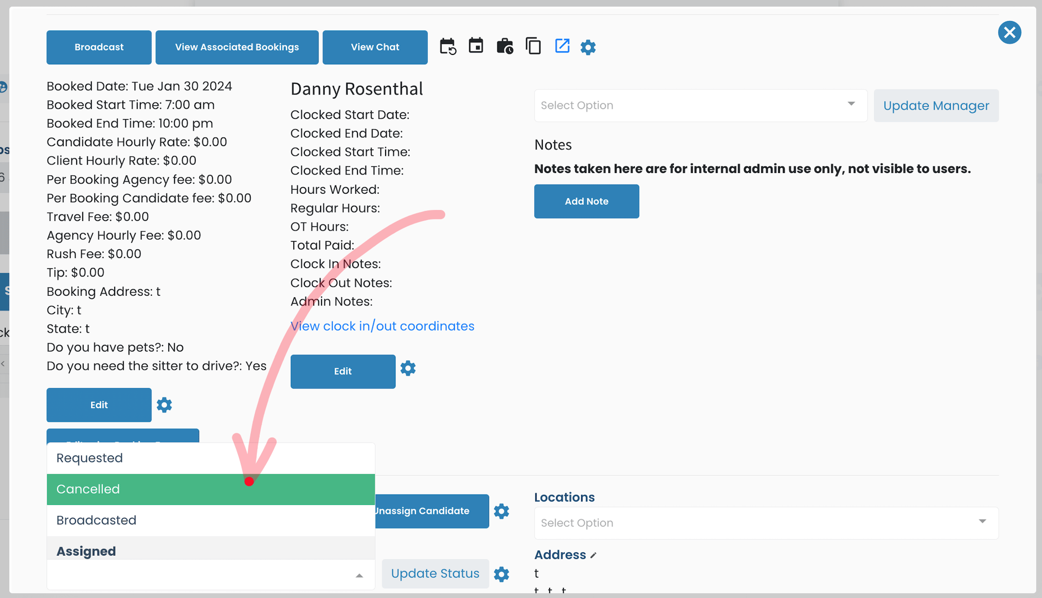Click the pencil icon next to Address
1042x598 pixels.
click(x=593, y=554)
